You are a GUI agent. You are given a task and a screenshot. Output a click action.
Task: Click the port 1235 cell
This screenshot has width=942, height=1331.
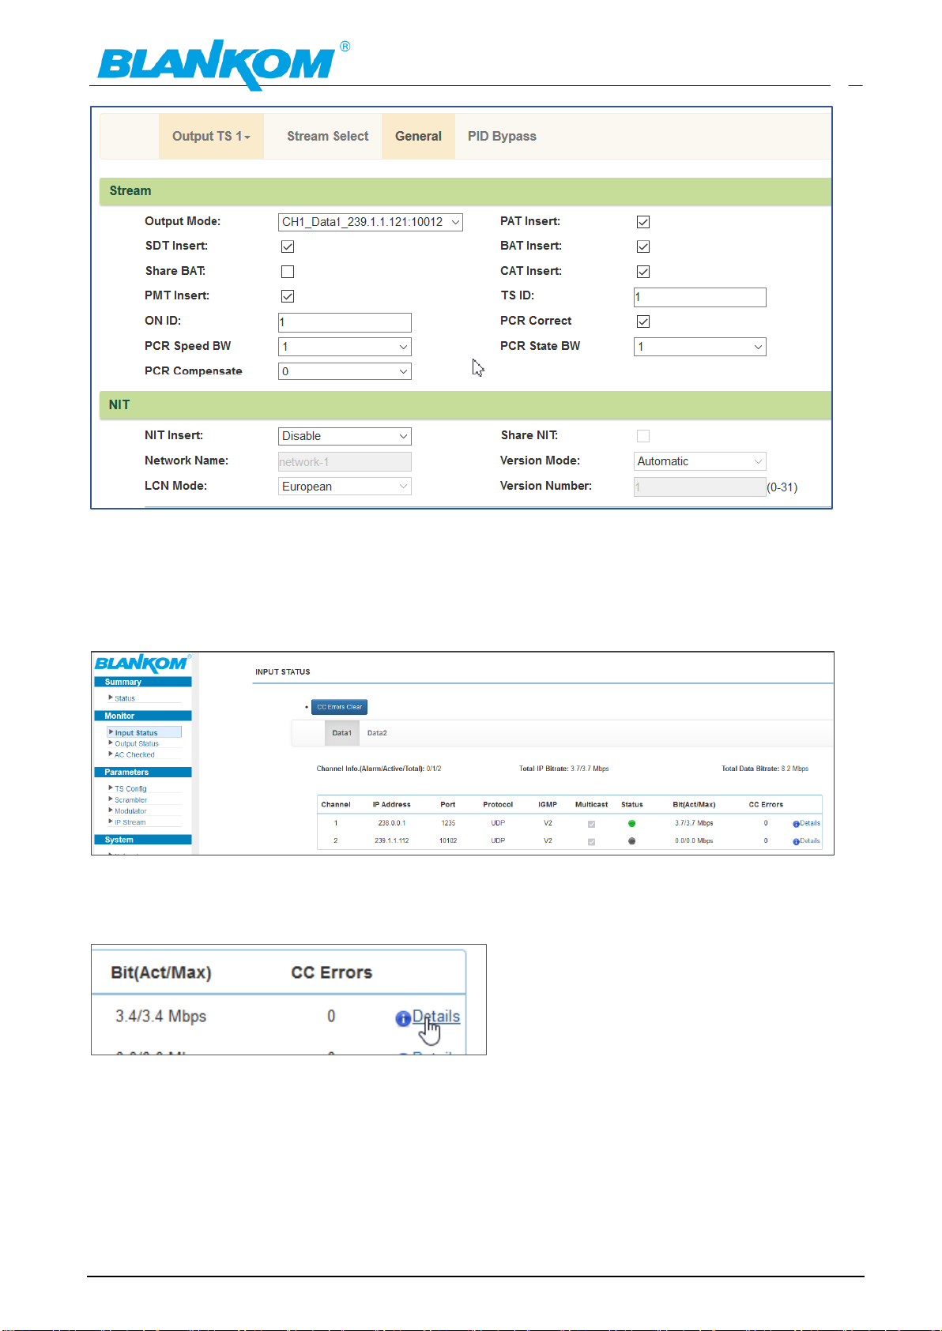click(448, 823)
